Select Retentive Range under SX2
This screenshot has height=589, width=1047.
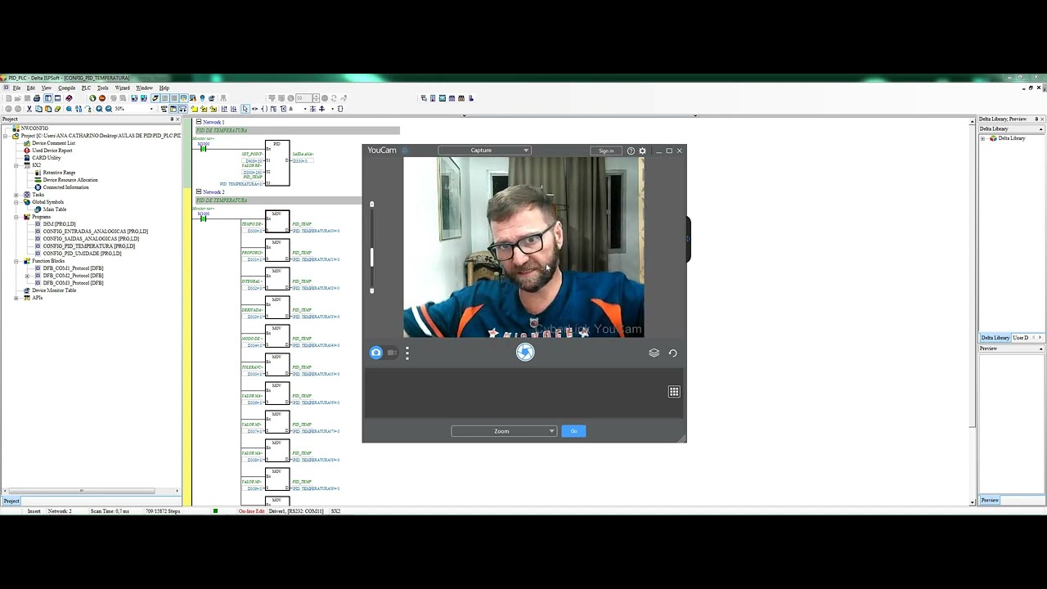(59, 173)
